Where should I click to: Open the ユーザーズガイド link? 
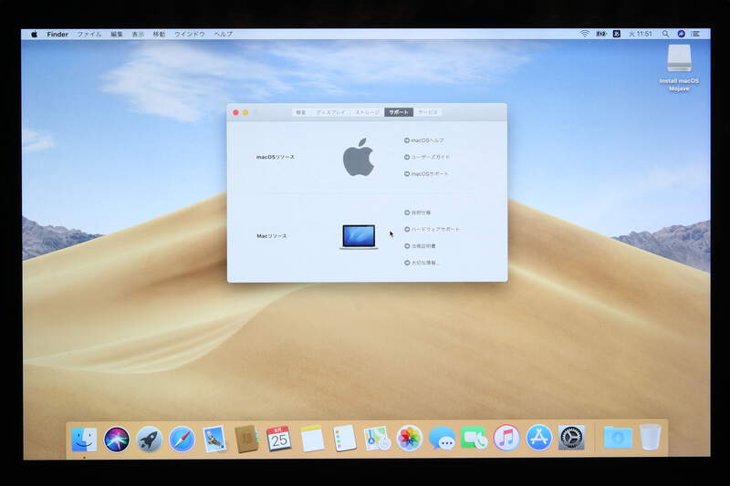click(427, 157)
